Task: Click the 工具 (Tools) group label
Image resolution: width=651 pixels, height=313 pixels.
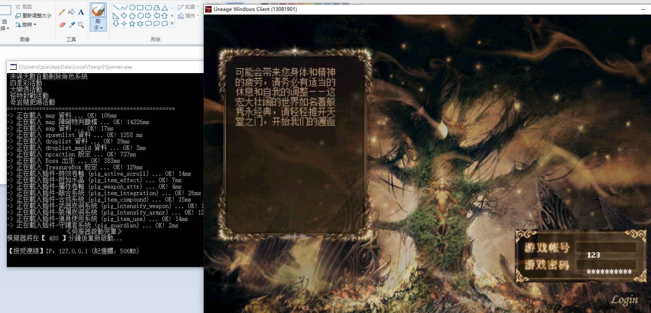Action: coord(71,40)
